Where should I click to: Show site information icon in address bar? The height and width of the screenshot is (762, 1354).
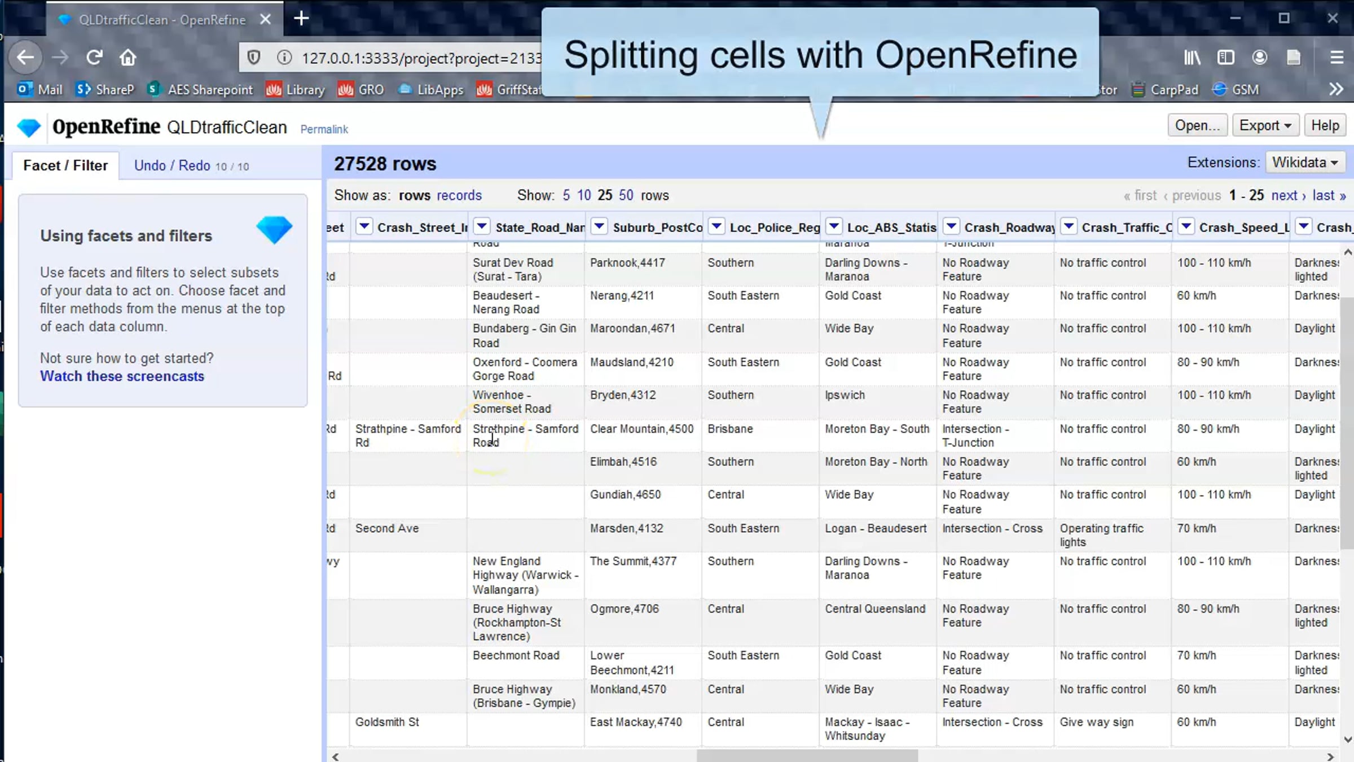pos(284,58)
